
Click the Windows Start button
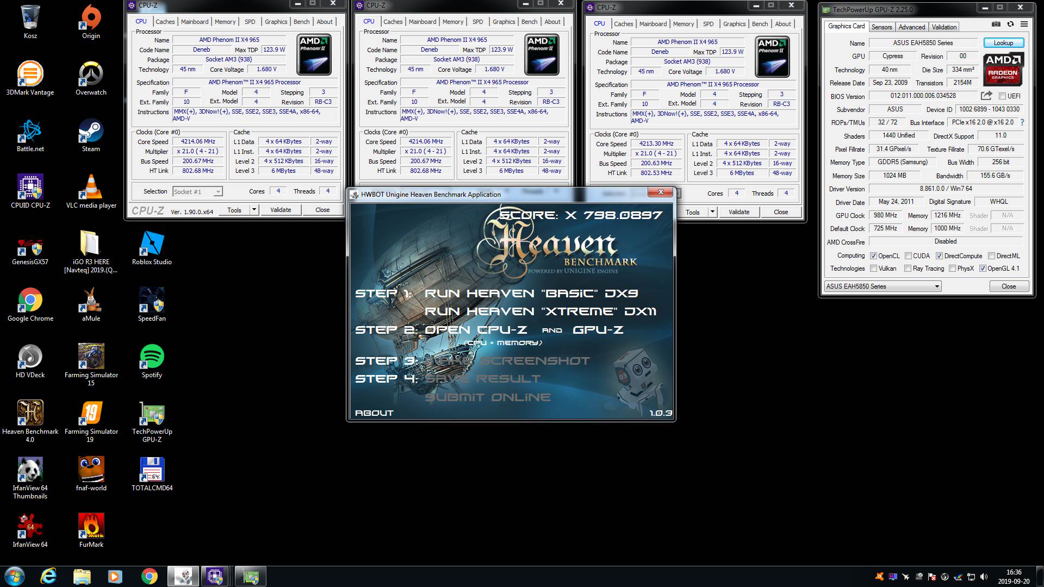coord(15,576)
